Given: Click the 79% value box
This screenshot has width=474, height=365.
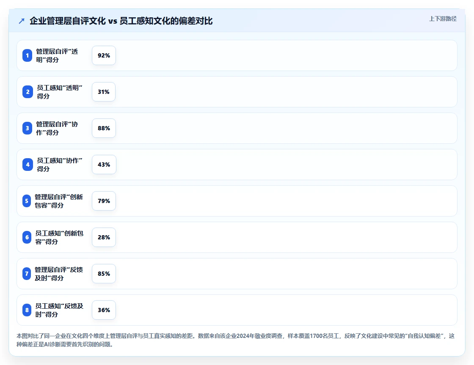Looking at the screenshot, I should click(104, 201).
